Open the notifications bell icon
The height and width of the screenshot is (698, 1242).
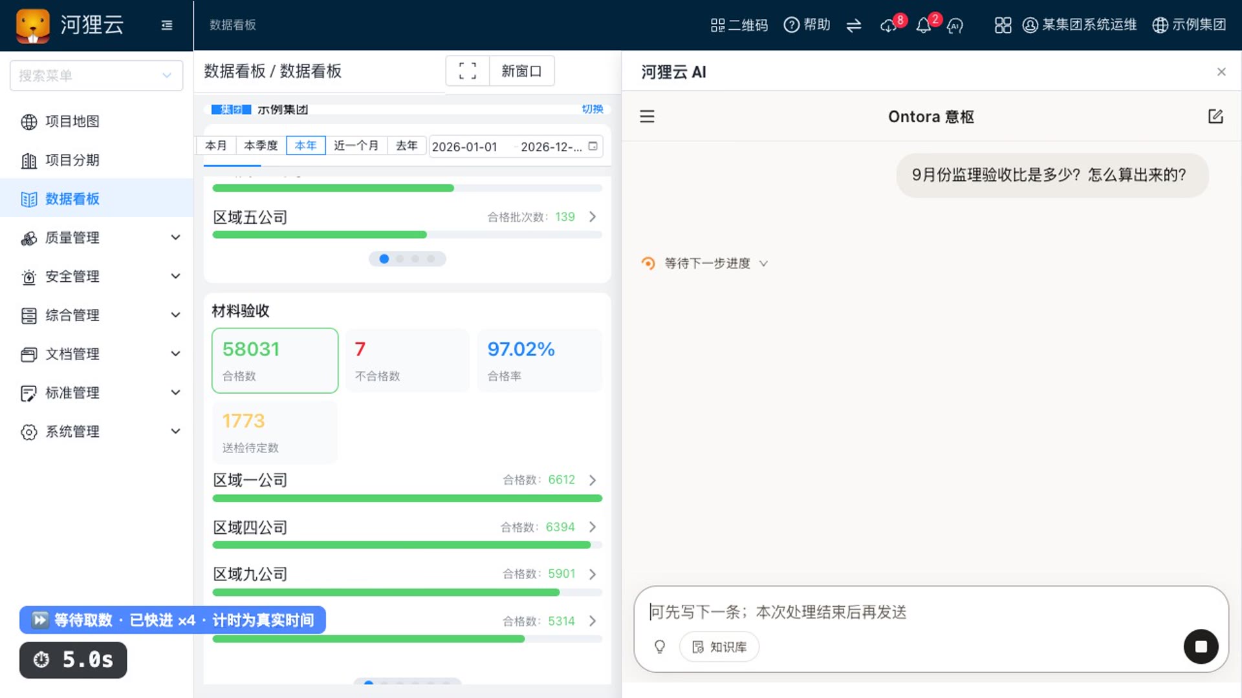[925, 25]
